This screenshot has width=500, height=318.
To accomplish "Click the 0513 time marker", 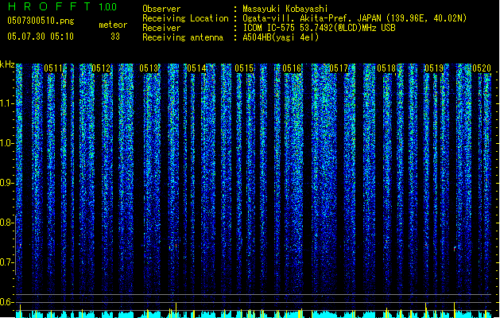I will 149,68.
